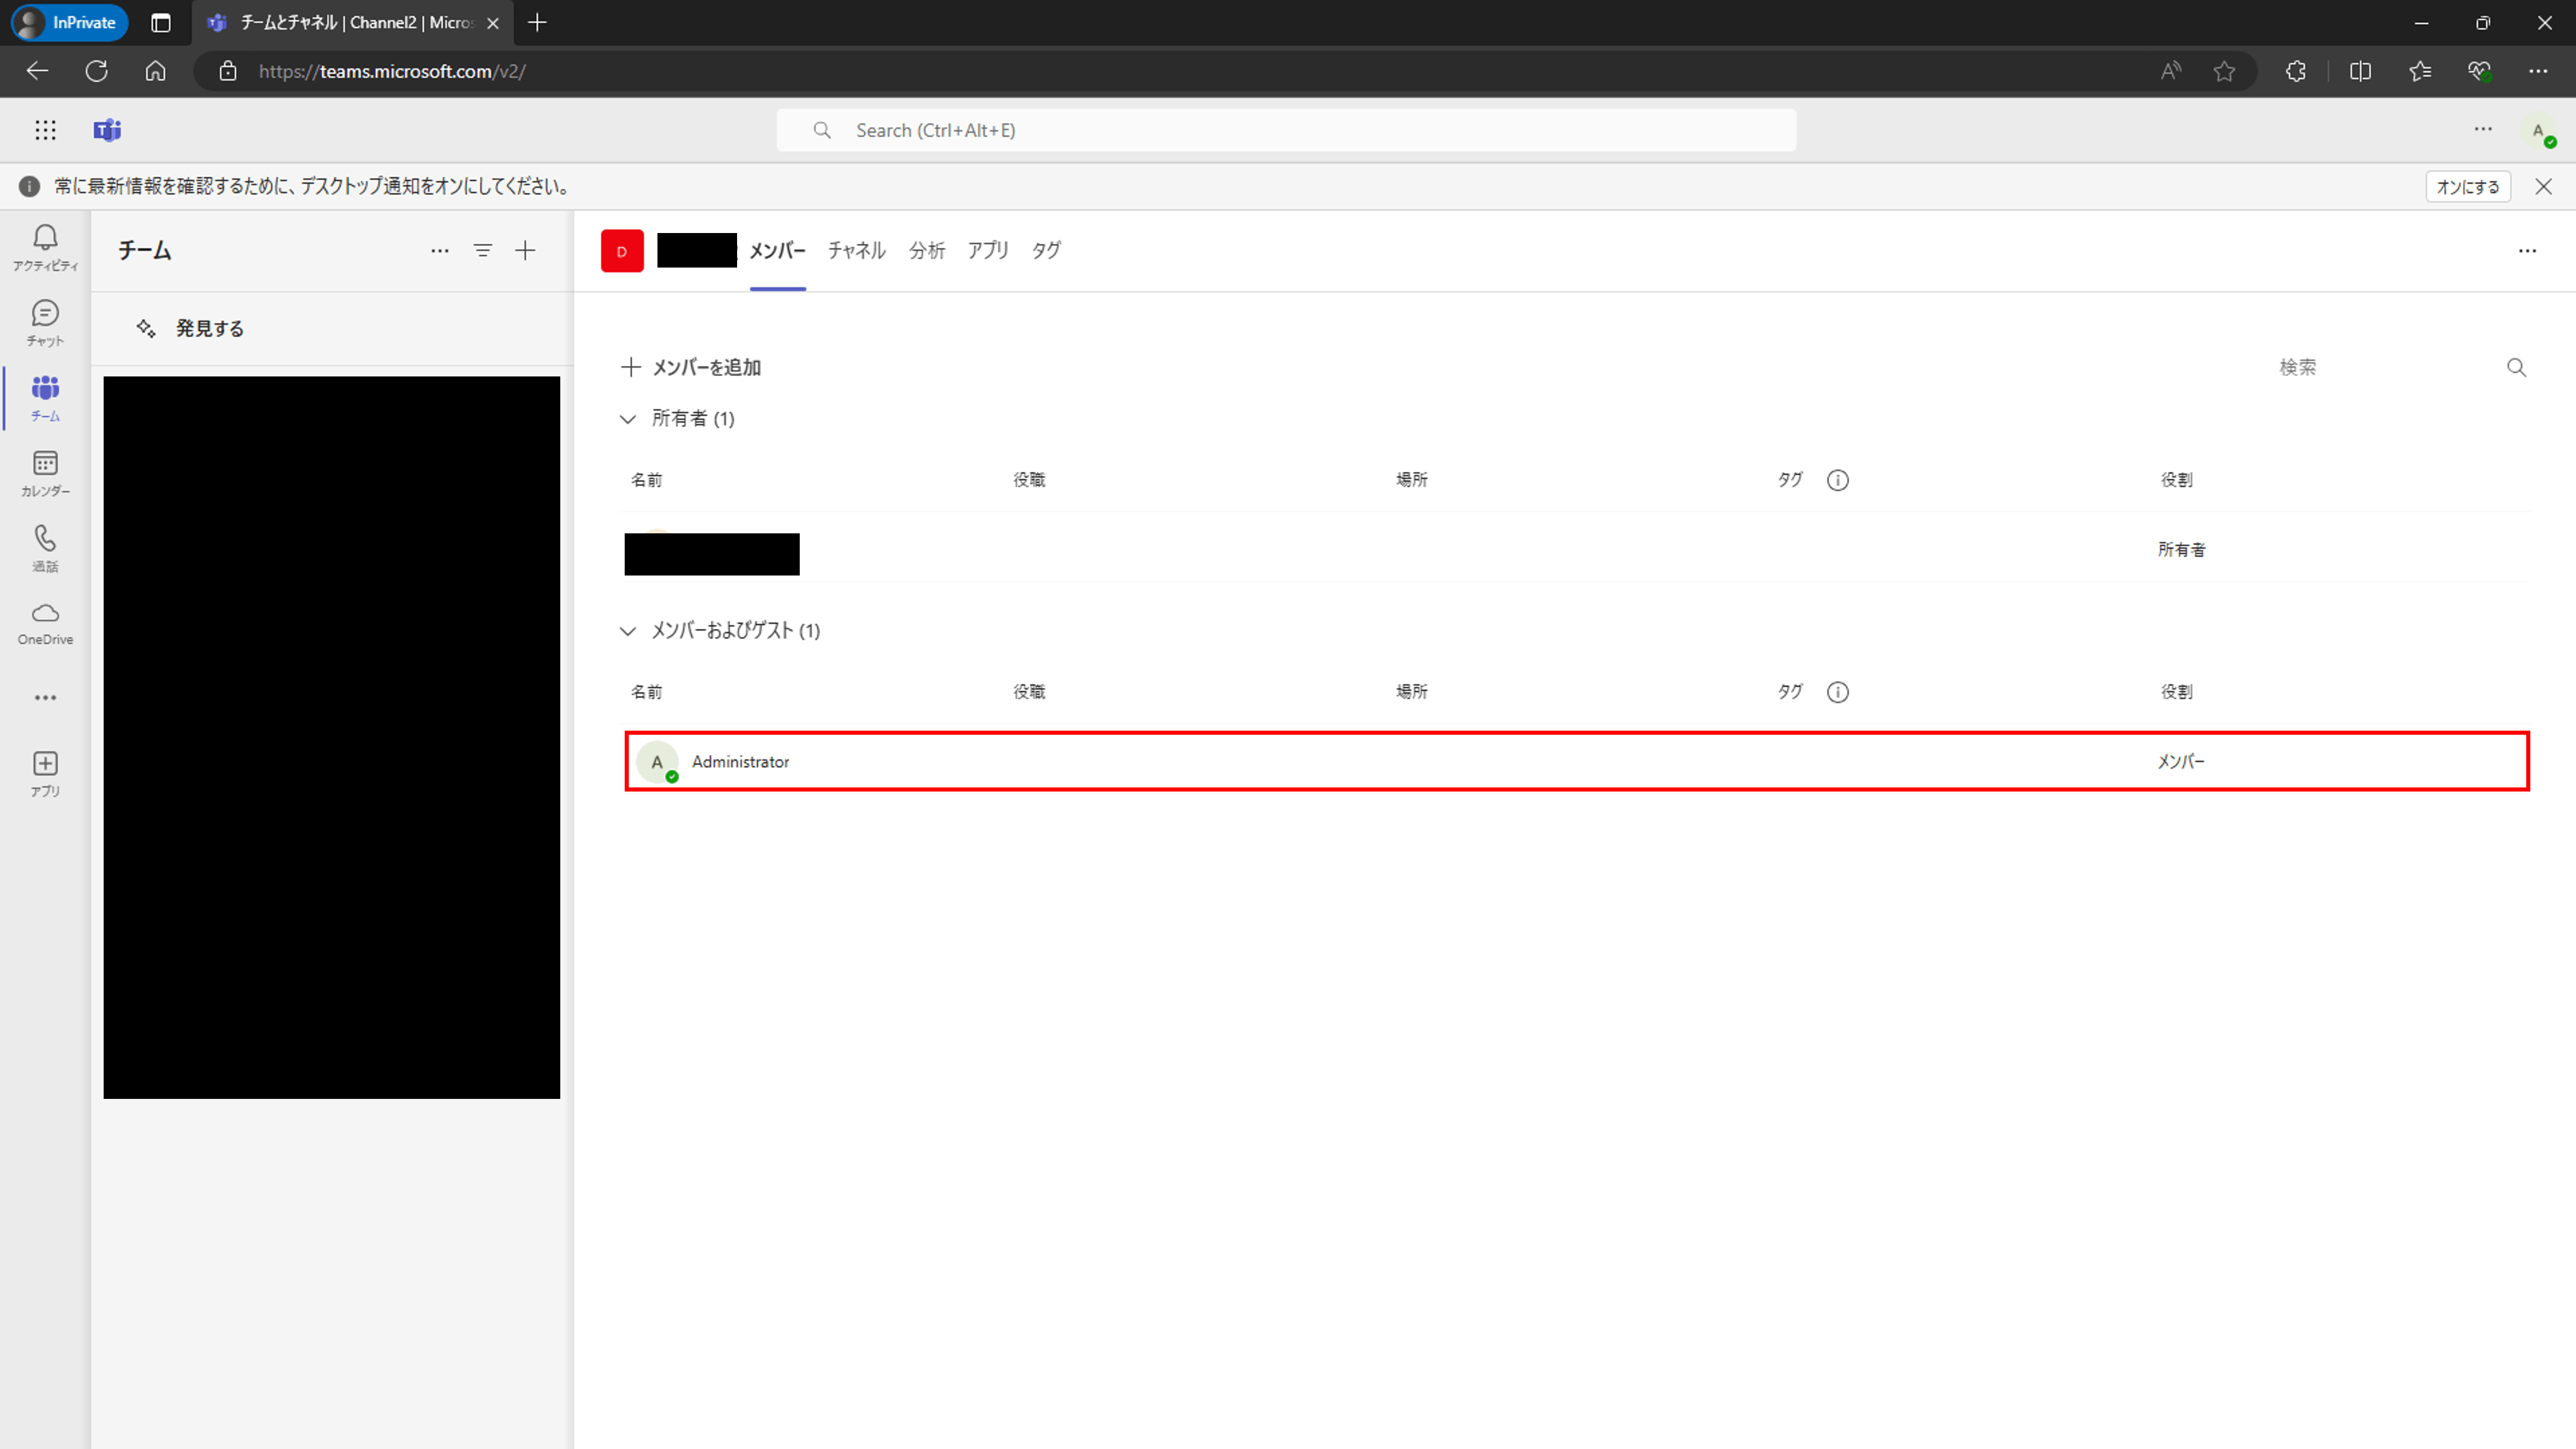Collapse the メンバーおよびゲスト (1) section
This screenshot has height=1449, width=2576.
click(x=628, y=631)
